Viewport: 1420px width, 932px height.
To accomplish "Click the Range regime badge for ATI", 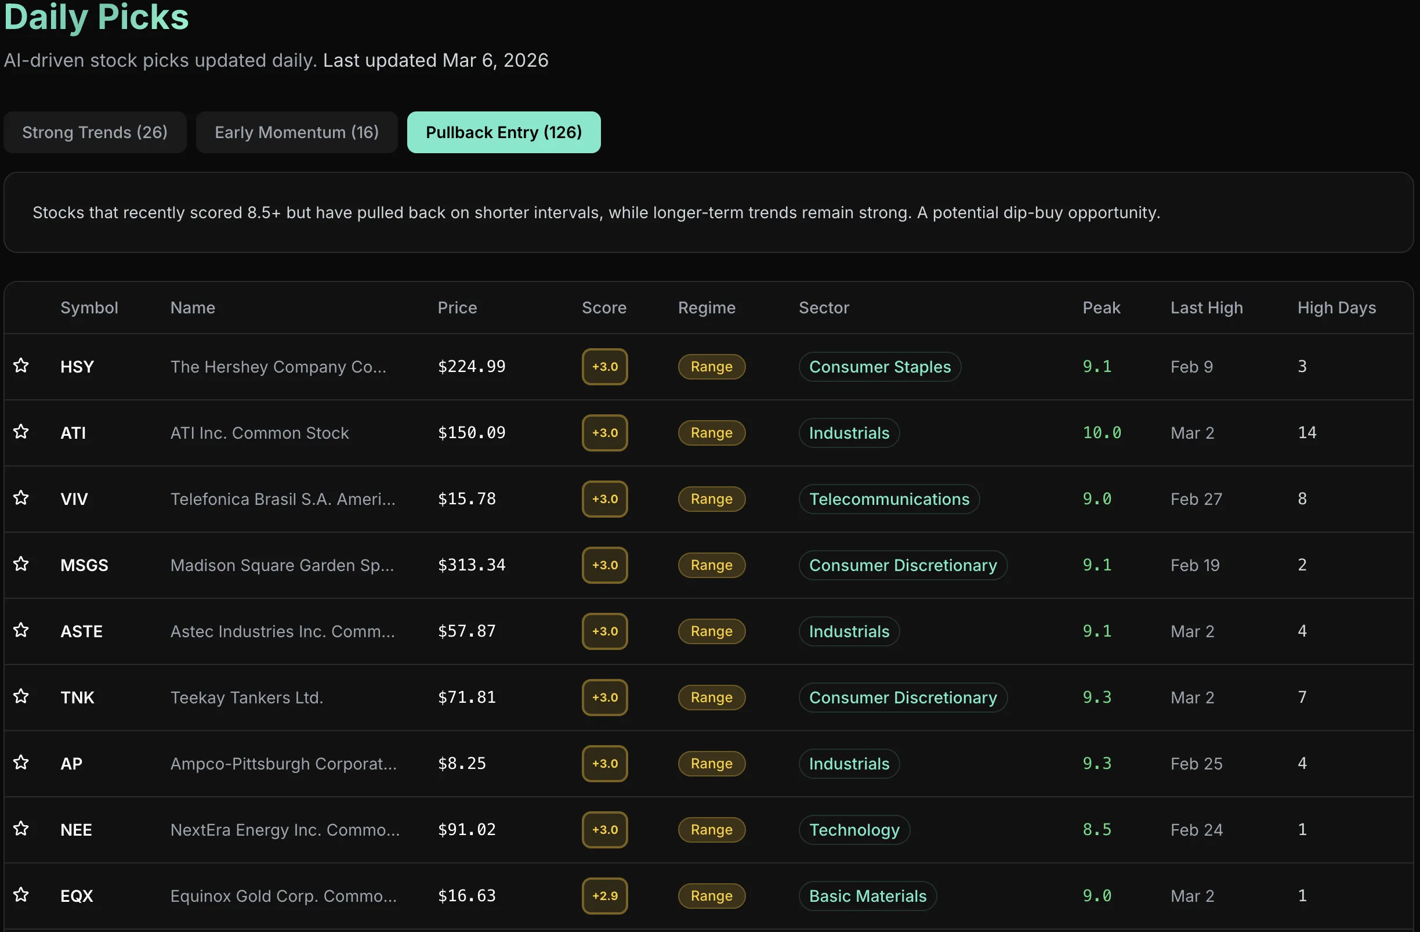I will (712, 433).
